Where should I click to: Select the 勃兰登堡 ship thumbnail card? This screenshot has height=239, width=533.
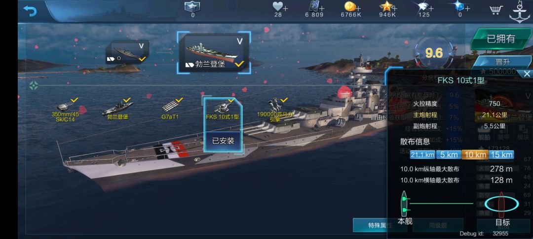[214, 52]
